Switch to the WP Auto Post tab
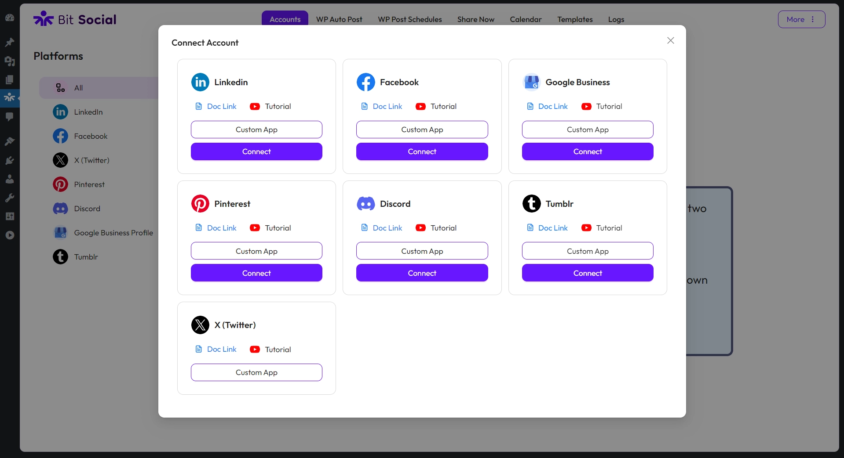The width and height of the screenshot is (844, 458). (x=339, y=19)
